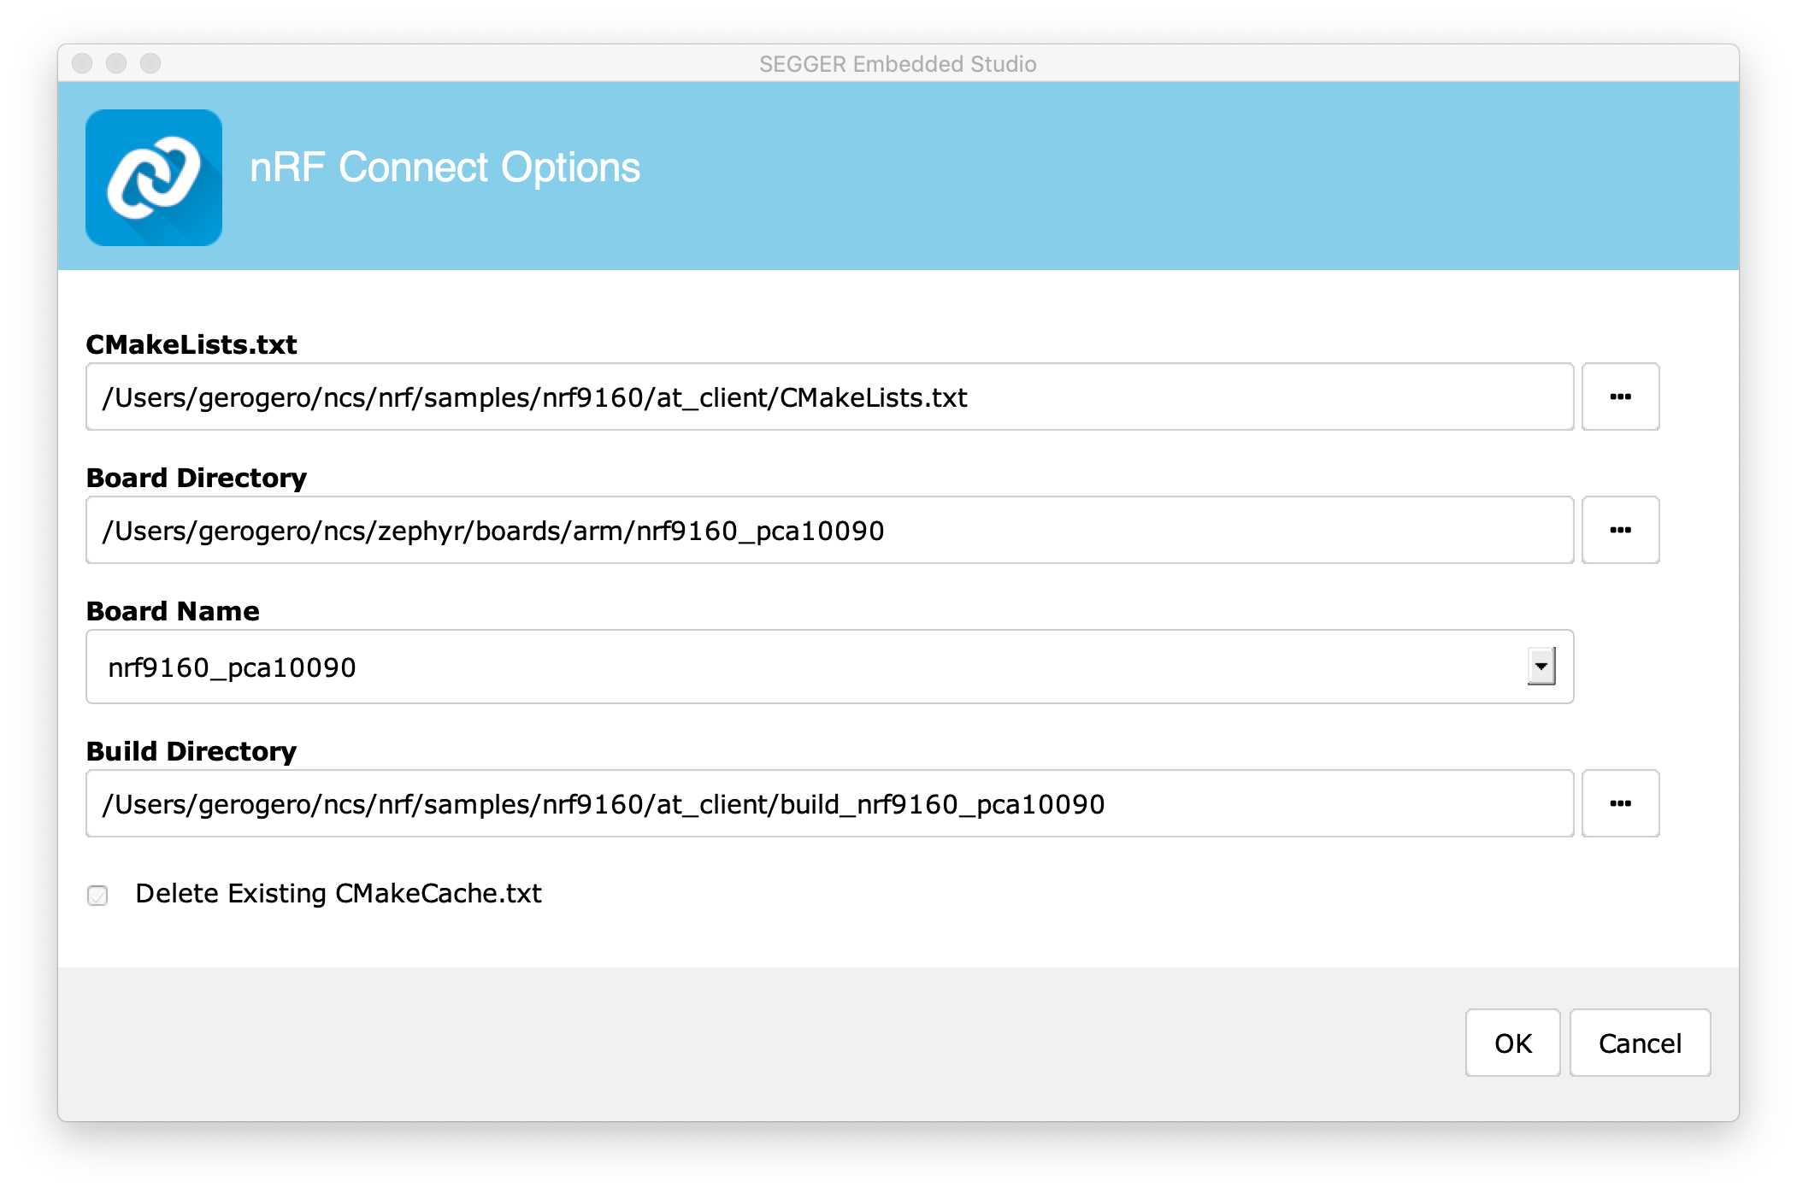This screenshot has height=1193, width=1797.
Task: Click the window close button
Action: pos(82,63)
